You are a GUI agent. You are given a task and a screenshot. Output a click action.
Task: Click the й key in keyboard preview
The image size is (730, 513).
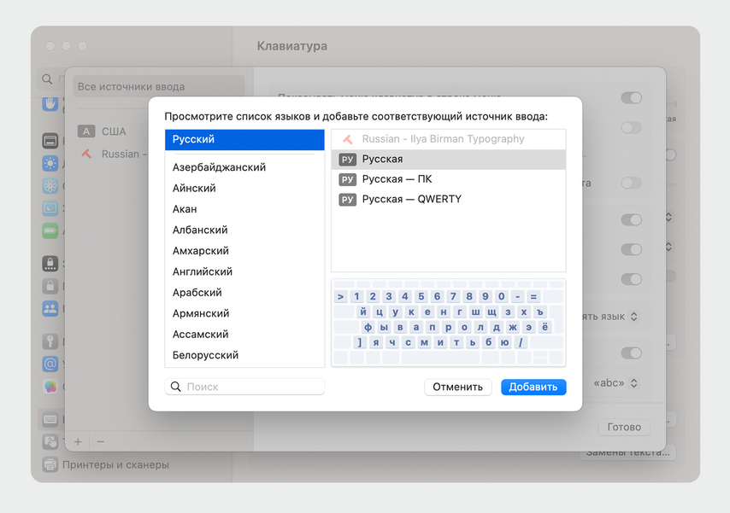click(363, 312)
